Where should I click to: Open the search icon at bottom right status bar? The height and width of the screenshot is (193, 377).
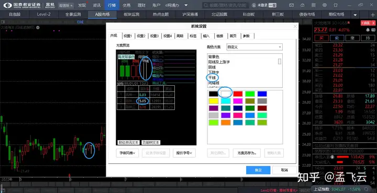[366, 189]
